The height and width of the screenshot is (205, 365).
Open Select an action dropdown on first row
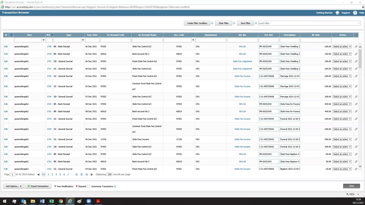(x=342, y=46)
